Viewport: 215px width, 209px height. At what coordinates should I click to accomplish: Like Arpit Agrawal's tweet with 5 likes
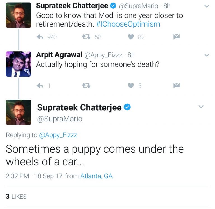[131, 86]
